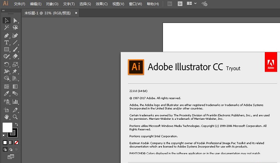Select the Zoom tool
The height and width of the screenshot is (163, 280).
15,117
